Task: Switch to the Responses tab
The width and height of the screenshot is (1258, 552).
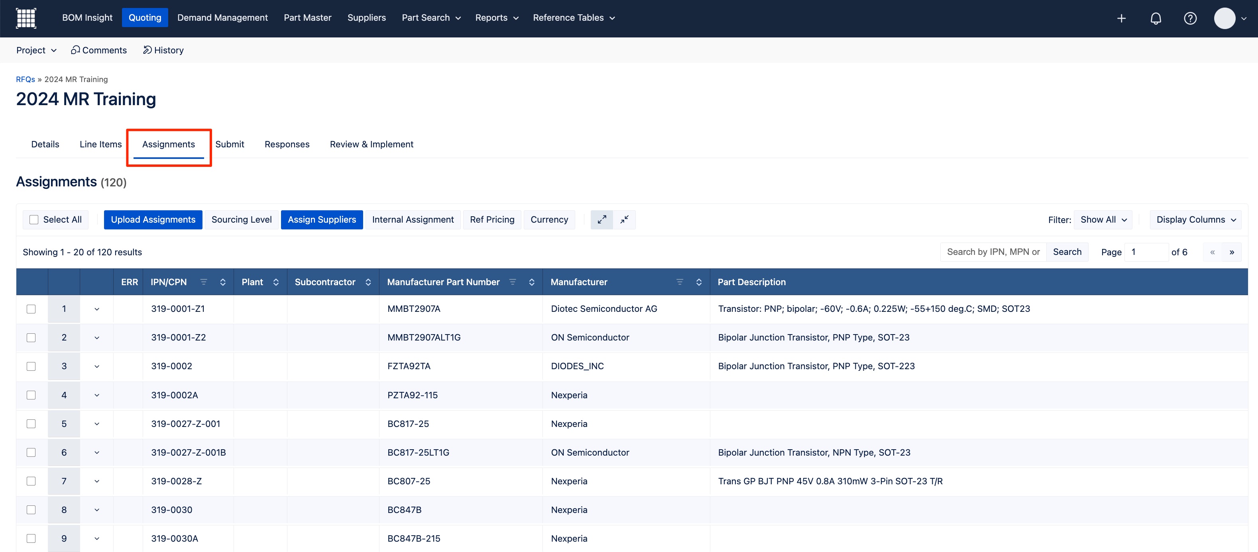Action: click(x=287, y=145)
